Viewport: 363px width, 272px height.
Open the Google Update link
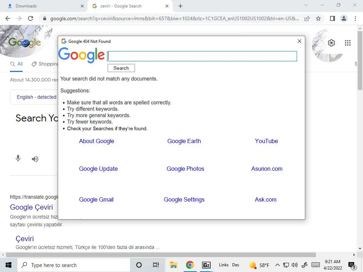point(99,169)
